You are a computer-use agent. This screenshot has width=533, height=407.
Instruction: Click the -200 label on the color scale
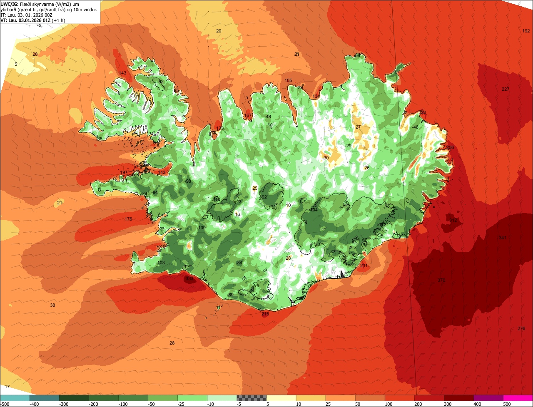pyautogui.click(x=93, y=404)
